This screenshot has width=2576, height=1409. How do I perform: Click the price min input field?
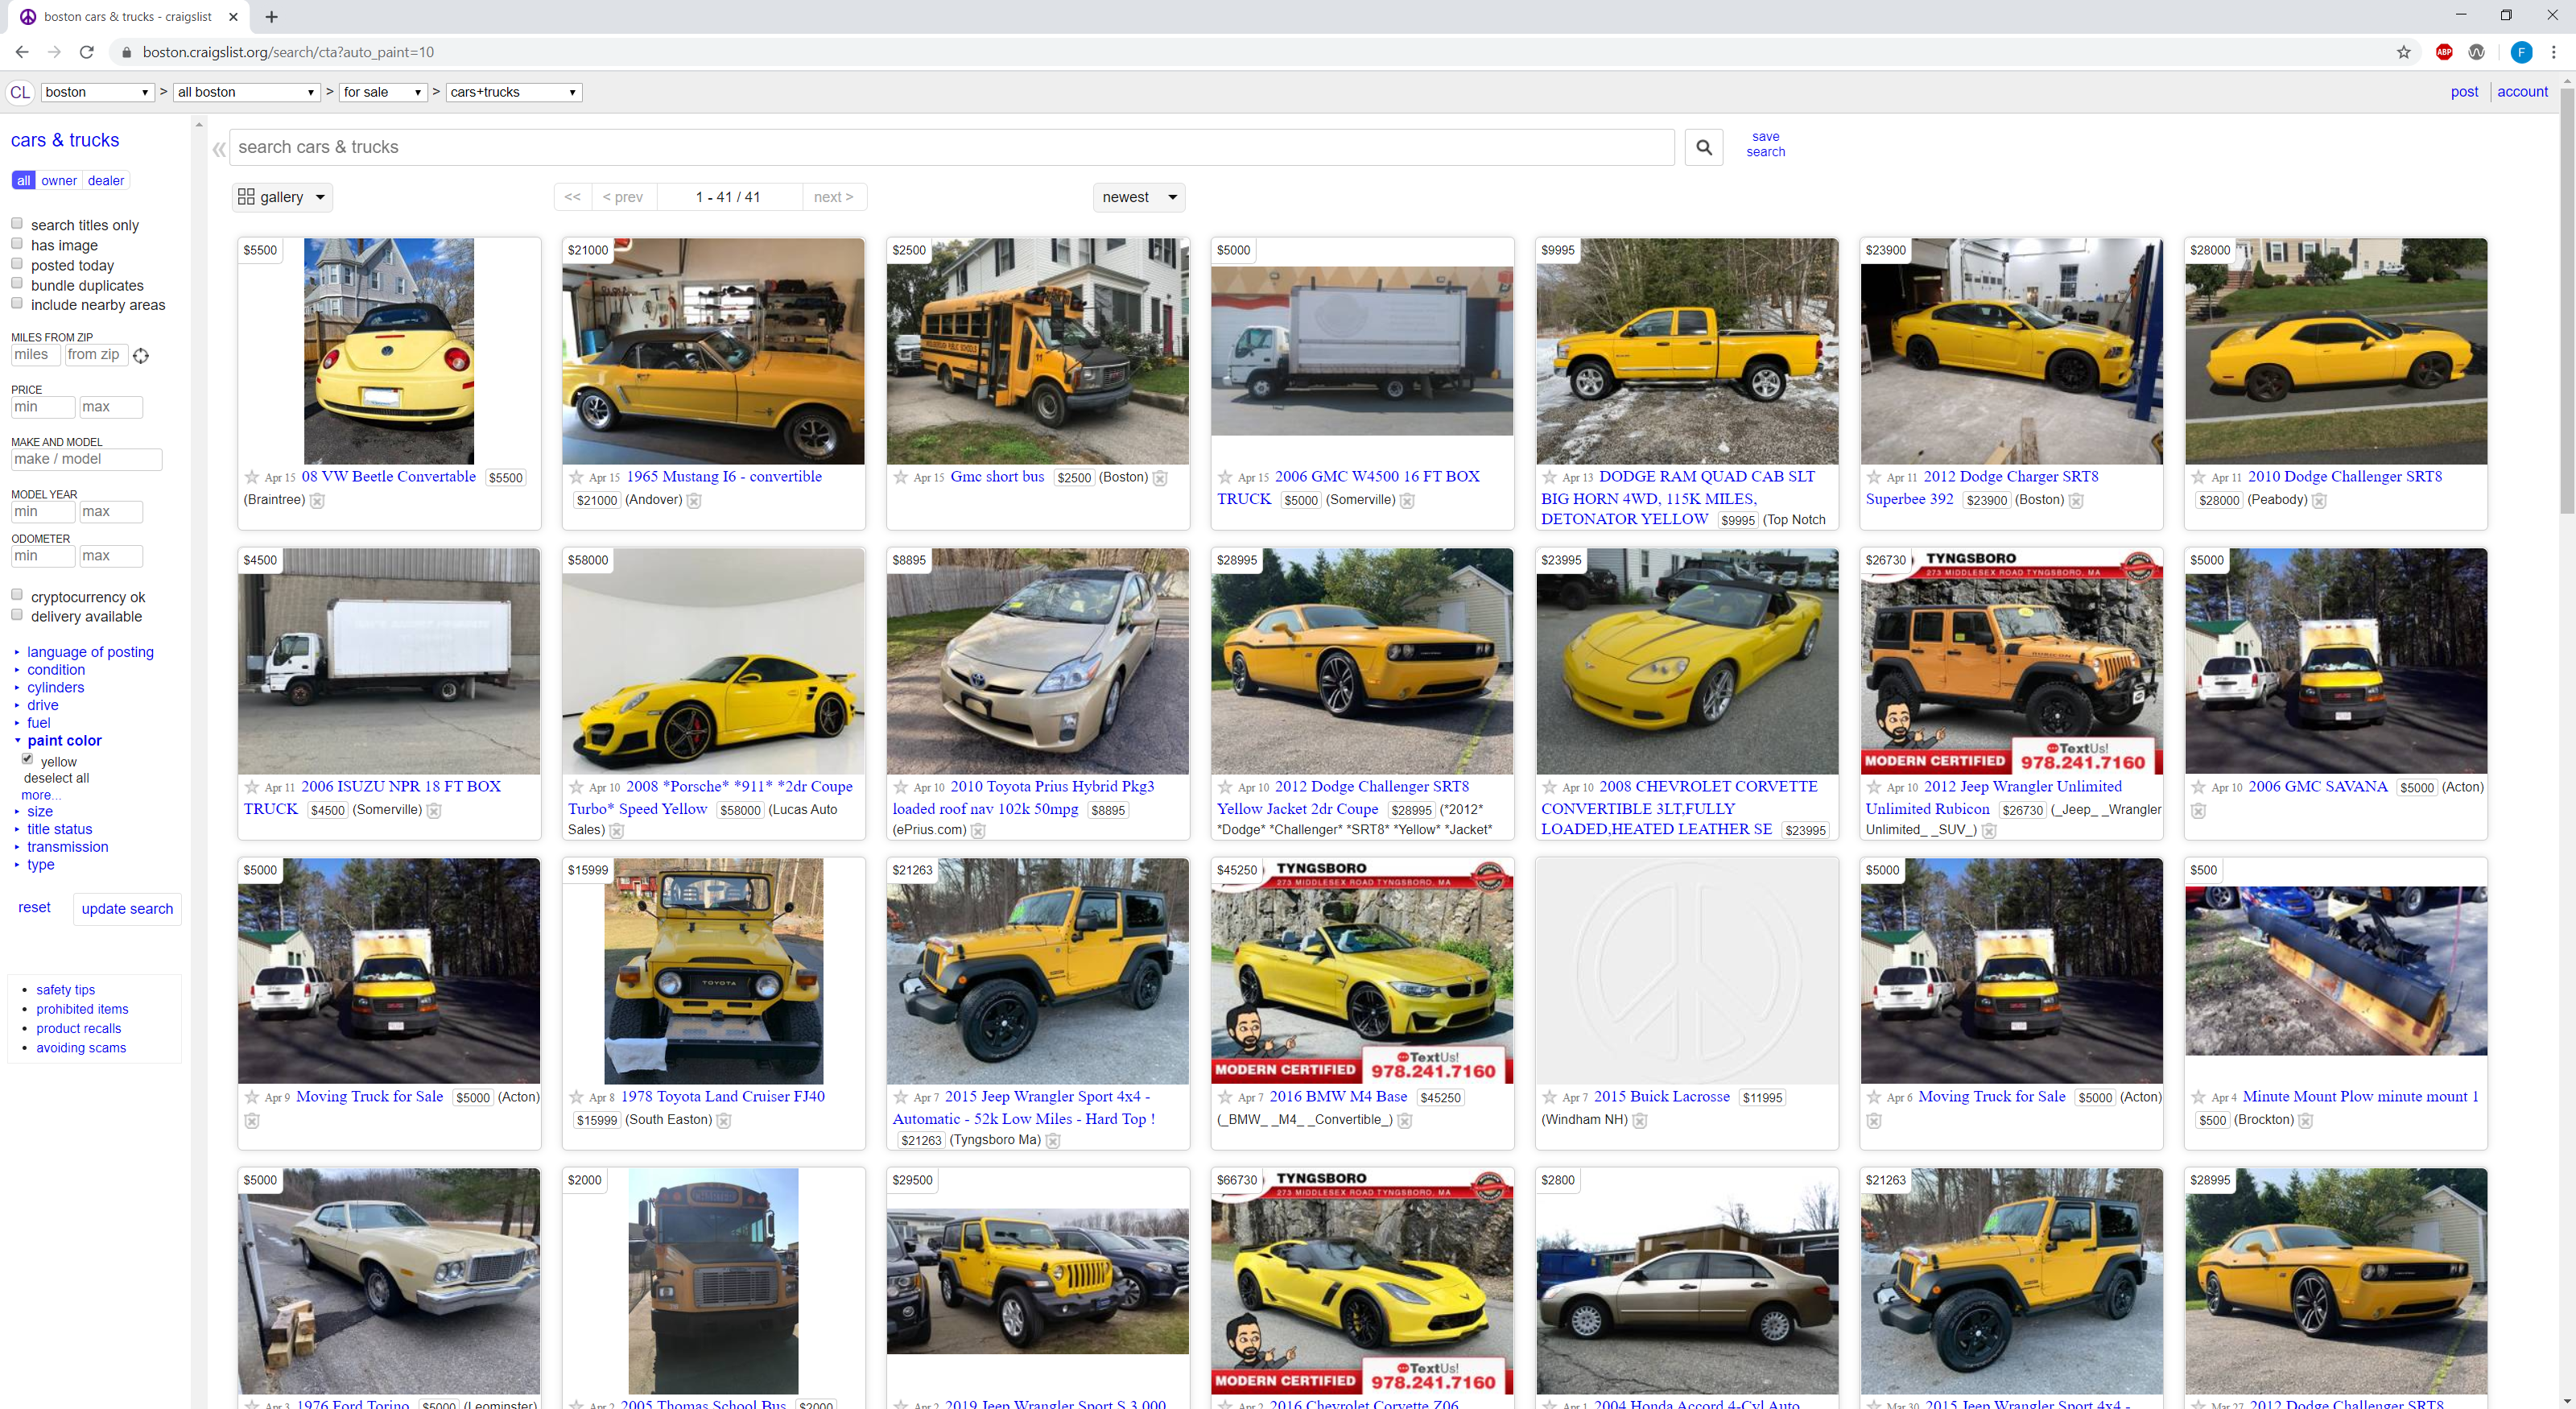[43, 407]
